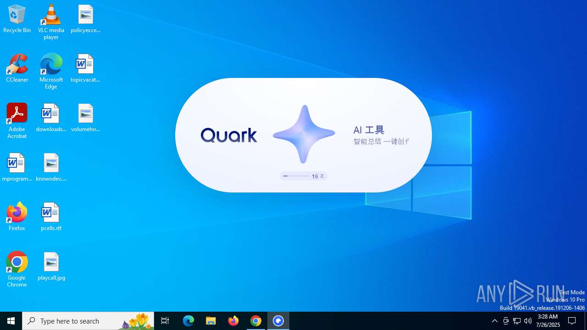Open Chrome from the taskbar
This screenshot has width=587, height=330.
tap(256, 321)
